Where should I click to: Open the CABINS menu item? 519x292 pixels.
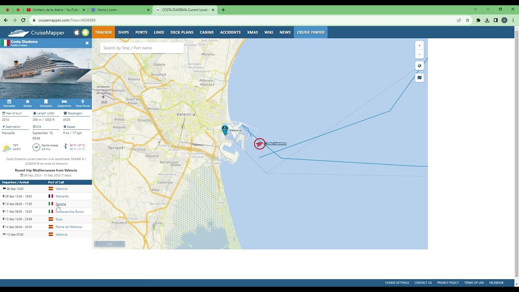207,32
